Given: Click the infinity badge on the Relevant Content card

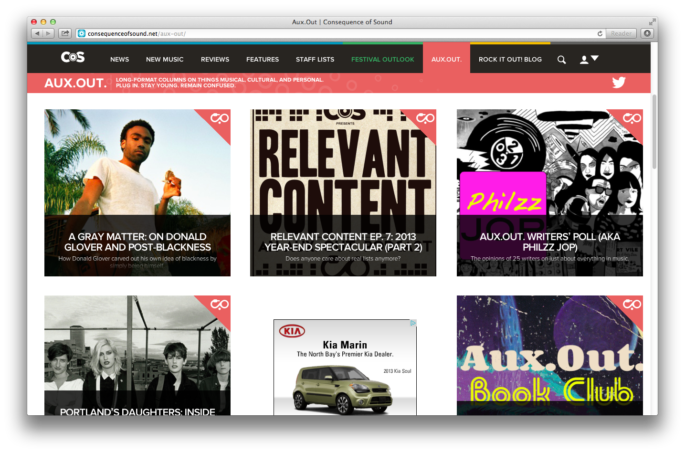Looking at the screenshot, I should point(425,118).
